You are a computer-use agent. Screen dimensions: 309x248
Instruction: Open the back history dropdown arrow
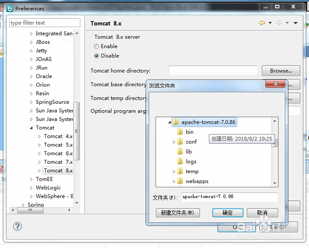pos(270,23)
